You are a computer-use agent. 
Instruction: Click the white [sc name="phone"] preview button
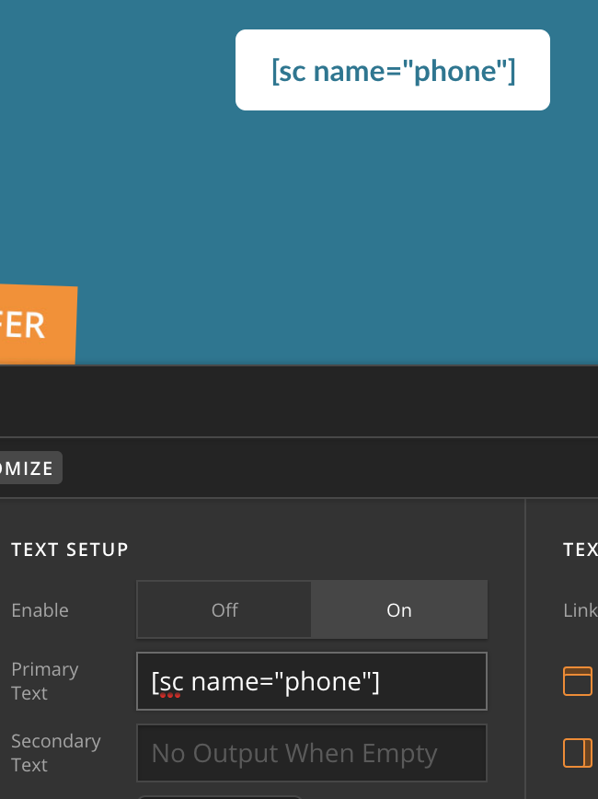click(393, 70)
